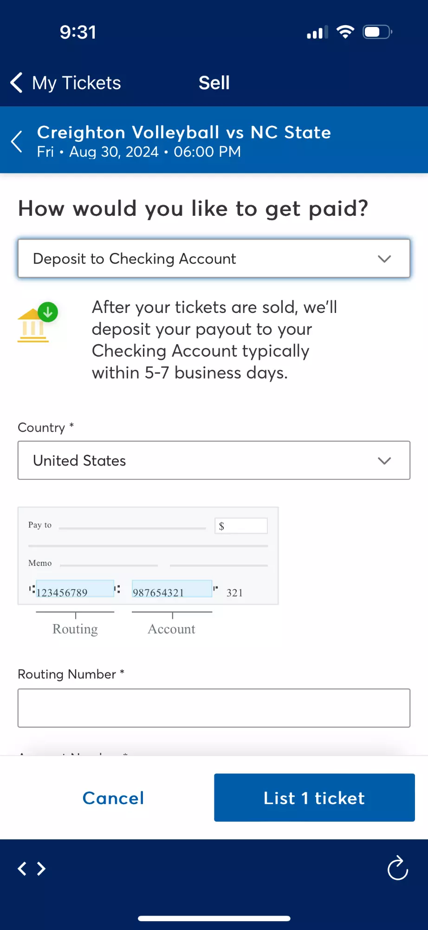The image size is (428, 930).
Task: Tap the Cancel button
Action: pyautogui.click(x=113, y=797)
